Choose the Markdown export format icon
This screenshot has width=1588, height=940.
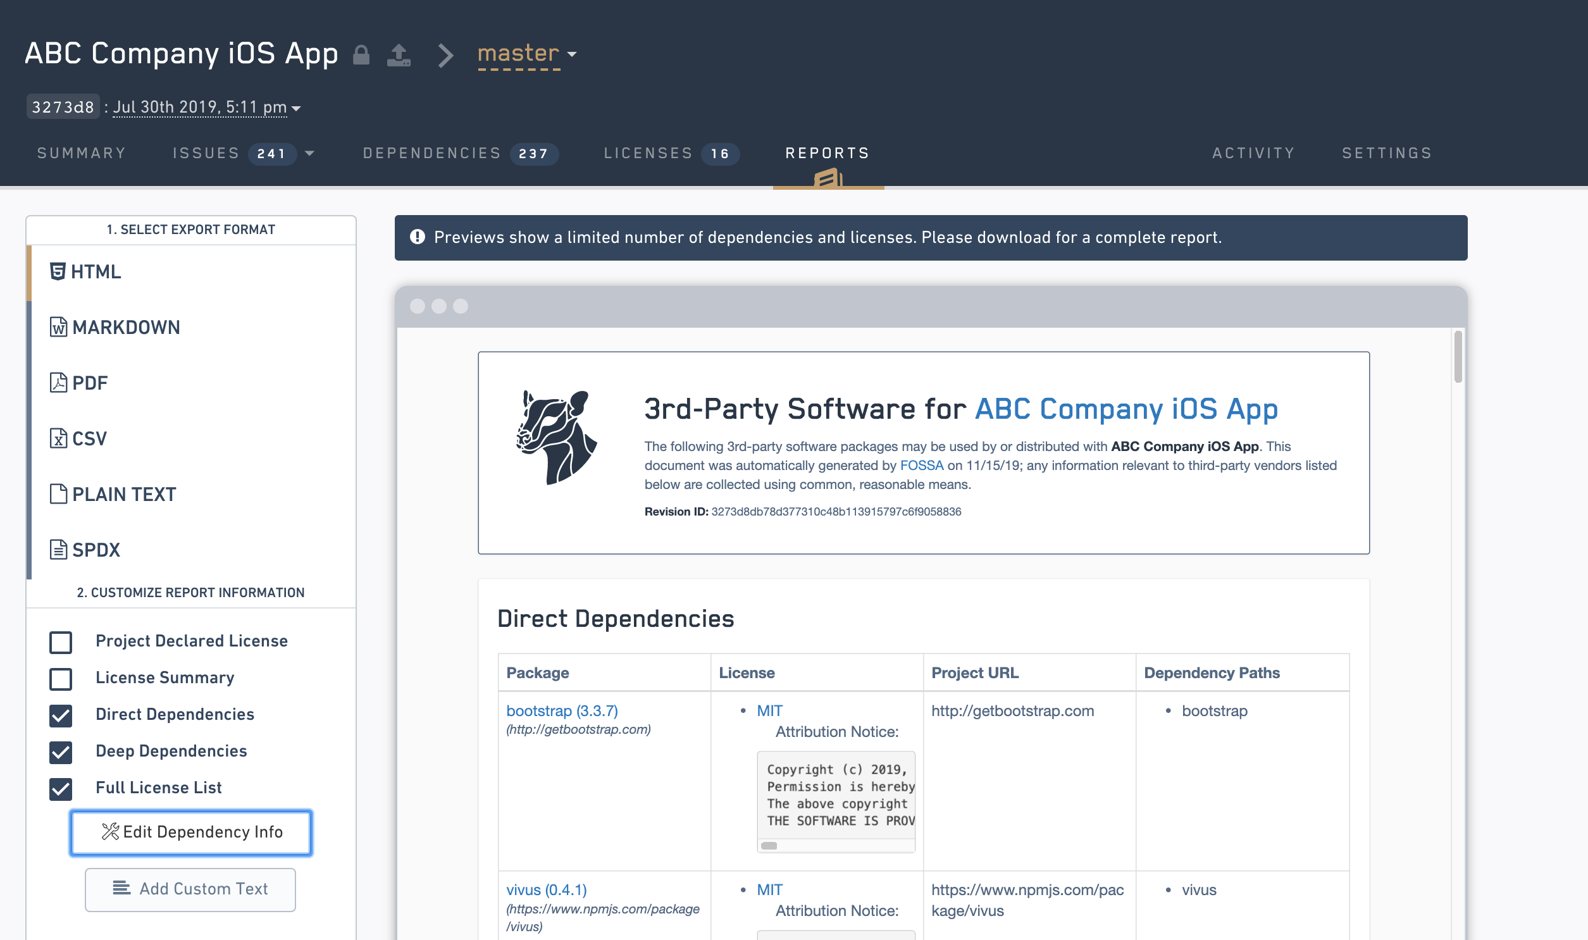click(58, 327)
